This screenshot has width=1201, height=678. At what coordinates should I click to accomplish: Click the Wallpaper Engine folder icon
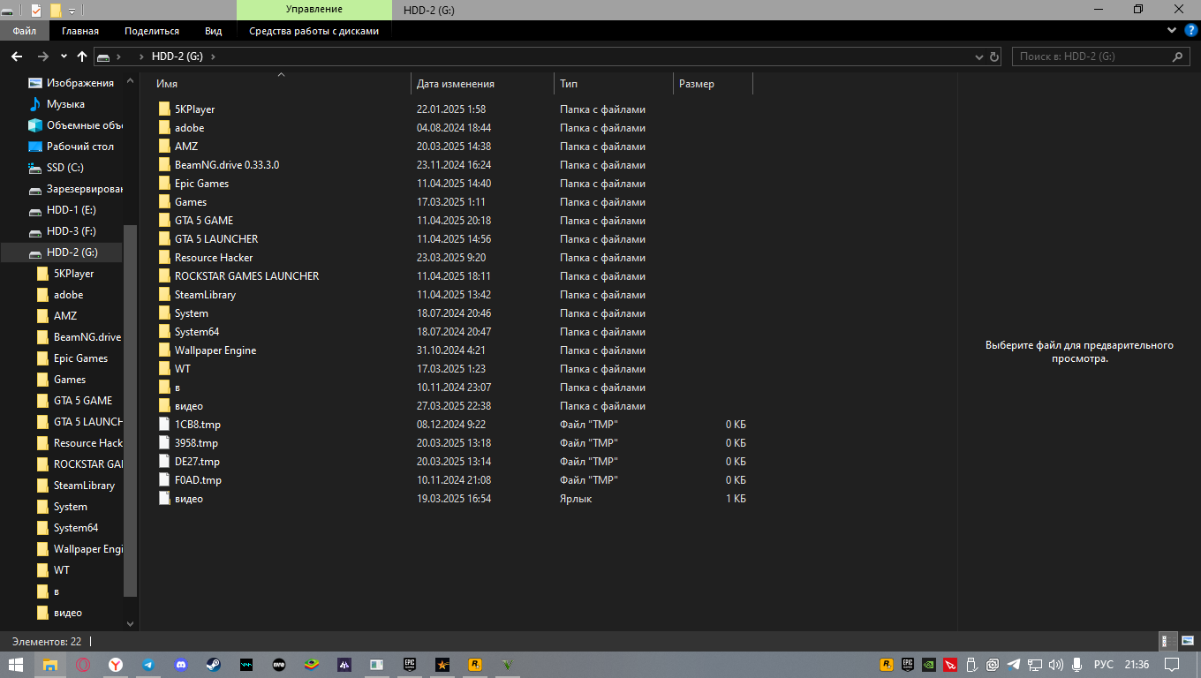pos(163,350)
